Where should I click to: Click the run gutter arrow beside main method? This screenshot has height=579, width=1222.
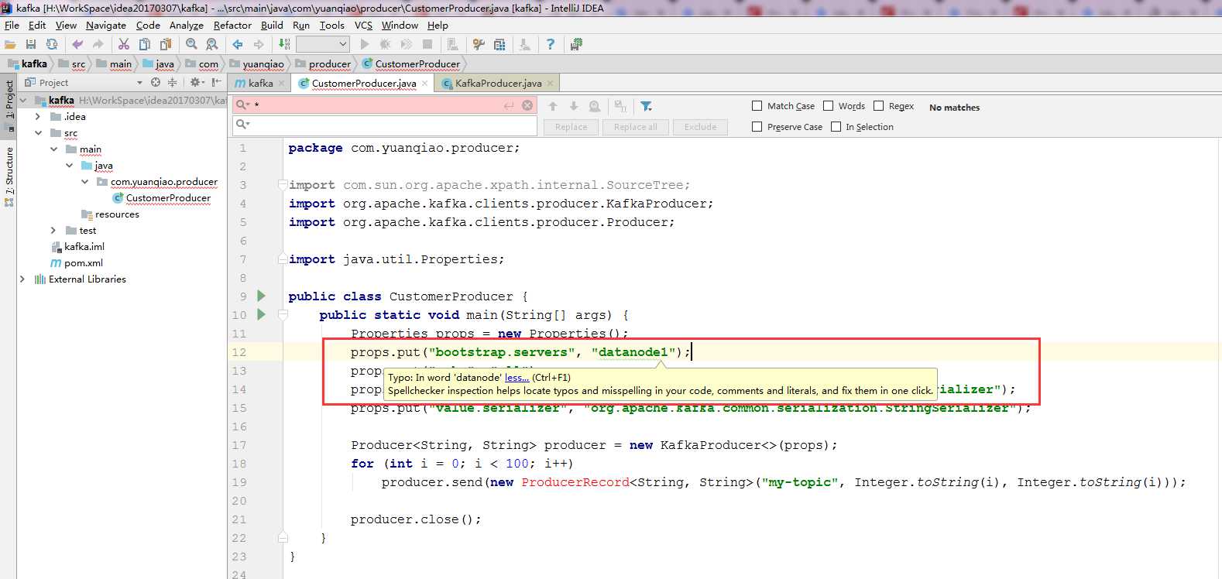coord(262,314)
